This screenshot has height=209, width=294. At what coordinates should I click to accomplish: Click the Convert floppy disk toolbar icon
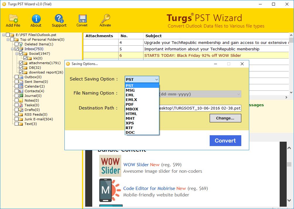82,18
